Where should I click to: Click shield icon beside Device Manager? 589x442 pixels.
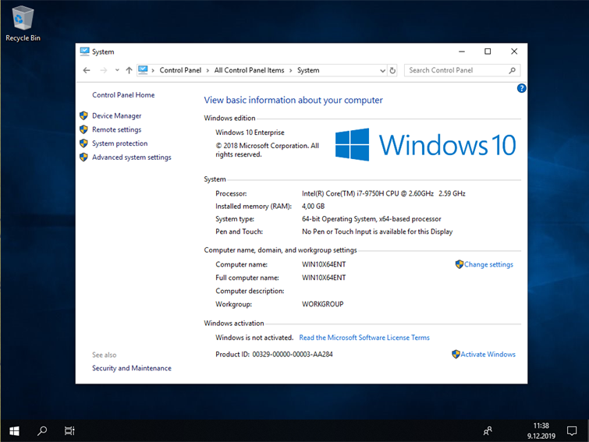[83, 115]
